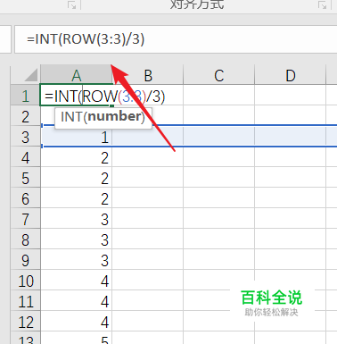
Task: Select row 11 header
Action: click(25, 301)
